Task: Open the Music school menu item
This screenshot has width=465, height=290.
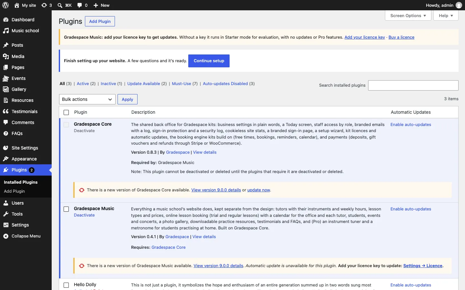Action: pyautogui.click(x=26, y=31)
